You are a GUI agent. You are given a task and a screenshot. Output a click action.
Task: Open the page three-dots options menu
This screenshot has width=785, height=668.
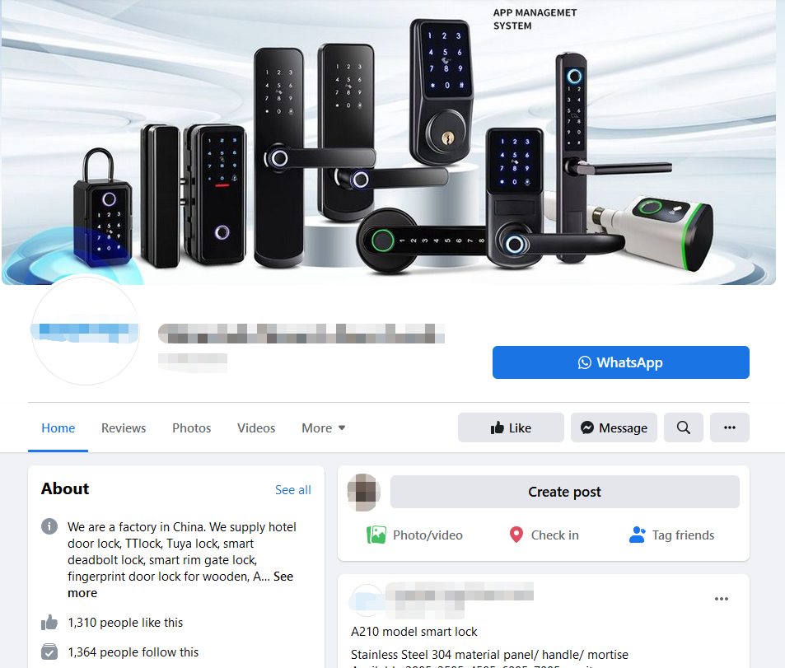(730, 427)
